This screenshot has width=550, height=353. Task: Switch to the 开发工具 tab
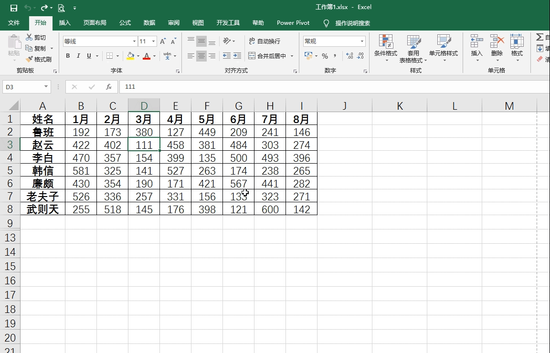point(228,23)
